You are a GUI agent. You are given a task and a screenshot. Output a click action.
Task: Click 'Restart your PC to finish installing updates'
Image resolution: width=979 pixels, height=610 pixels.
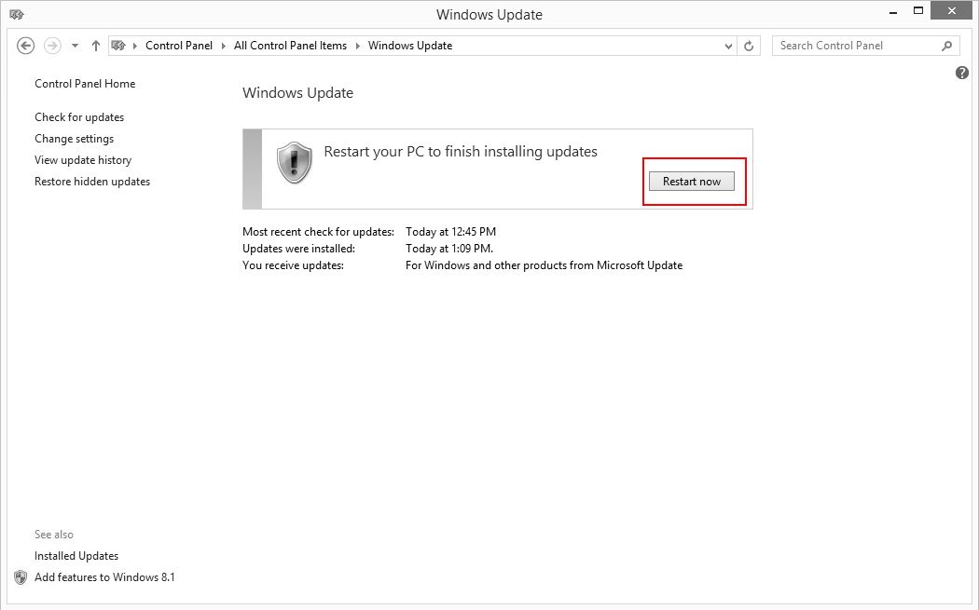tap(461, 152)
